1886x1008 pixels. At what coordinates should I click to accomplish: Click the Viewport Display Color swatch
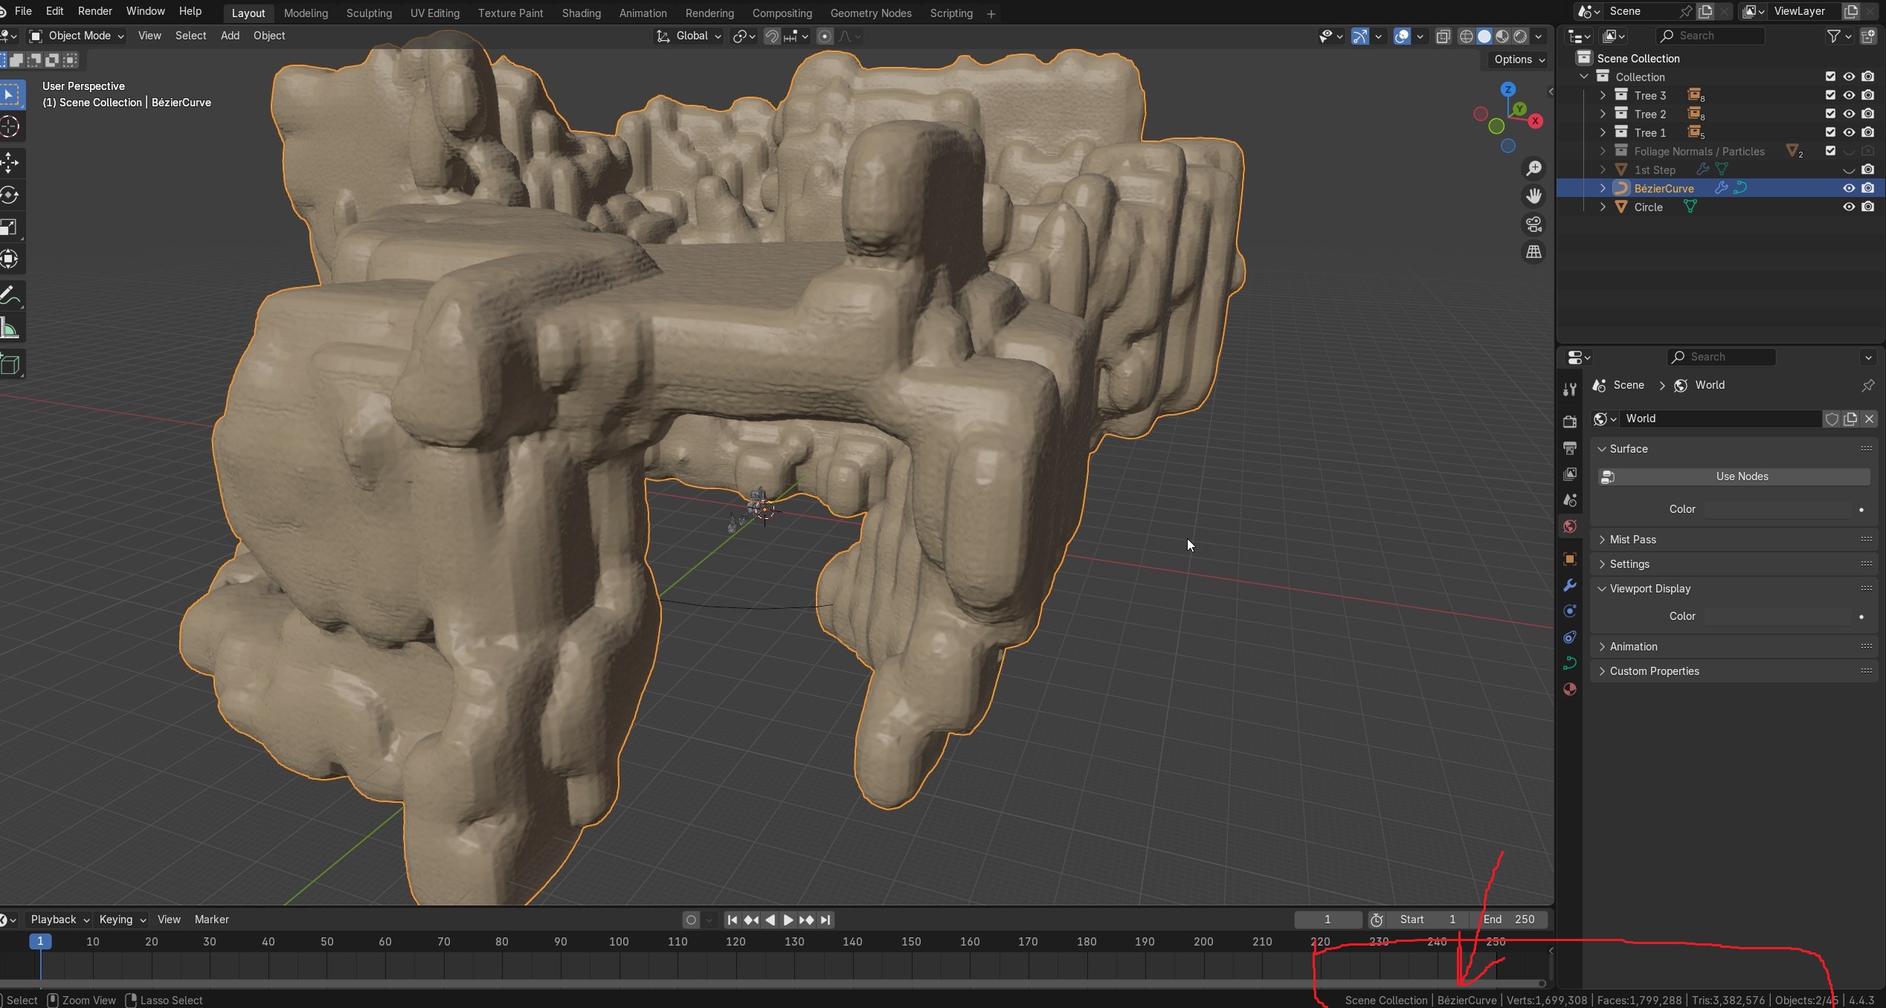(1777, 616)
